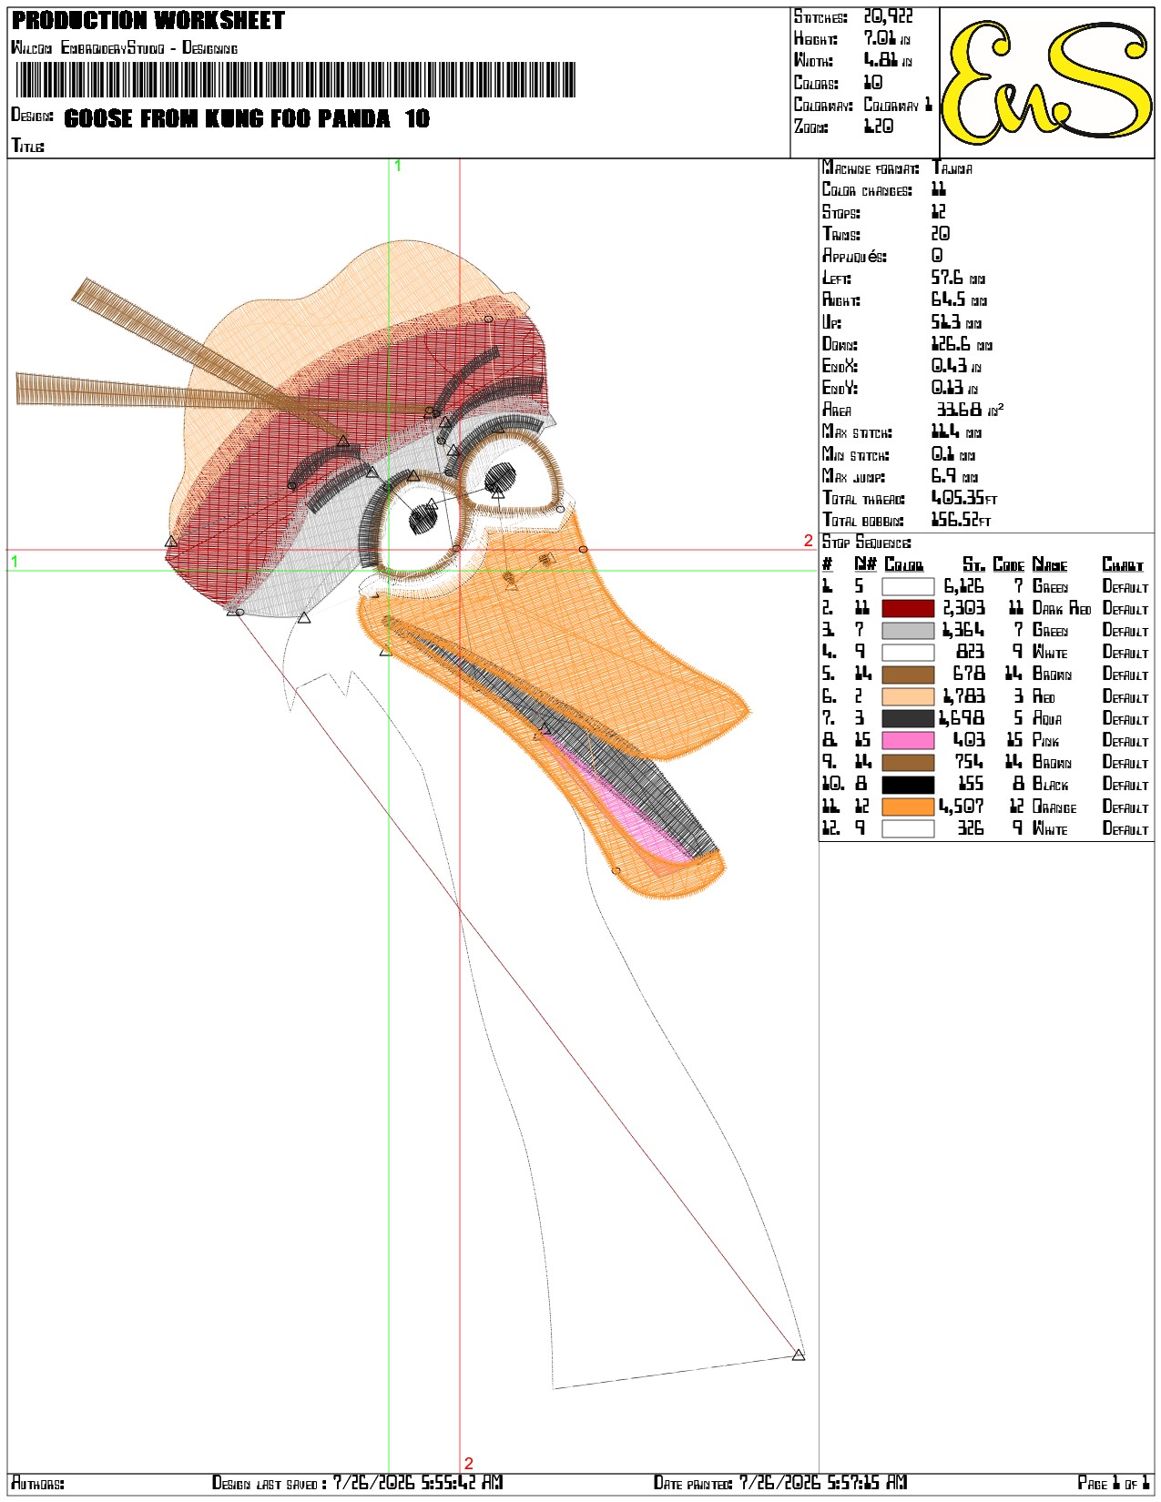
Task: Select the Up value 51.3 mm
Action: (956, 322)
